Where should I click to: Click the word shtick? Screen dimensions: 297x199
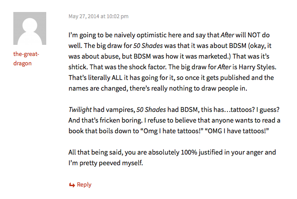pos(80,67)
